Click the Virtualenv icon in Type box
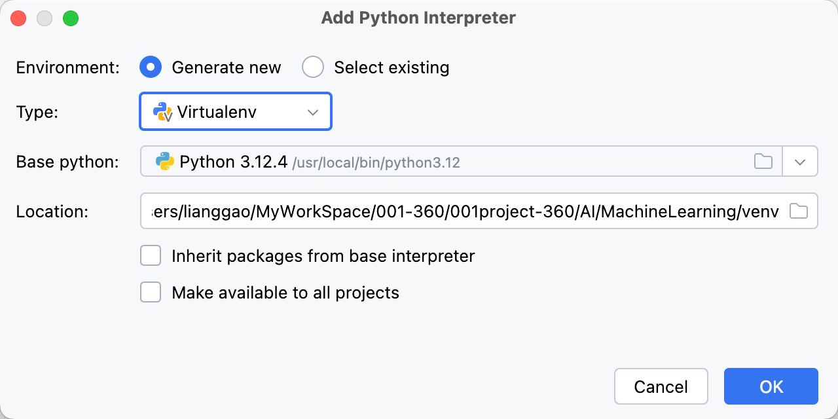The width and height of the screenshot is (838, 419). 162,111
